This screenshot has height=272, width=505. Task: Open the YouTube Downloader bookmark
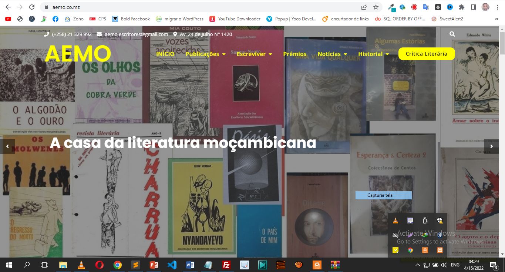pos(235,19)
